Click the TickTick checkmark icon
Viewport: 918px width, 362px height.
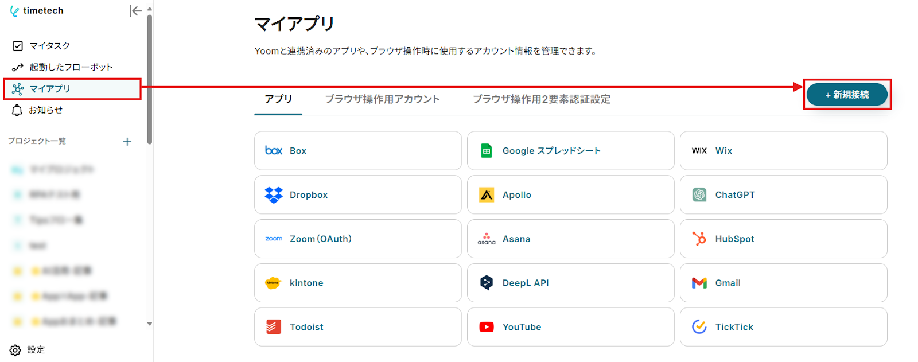pos(699,327)
